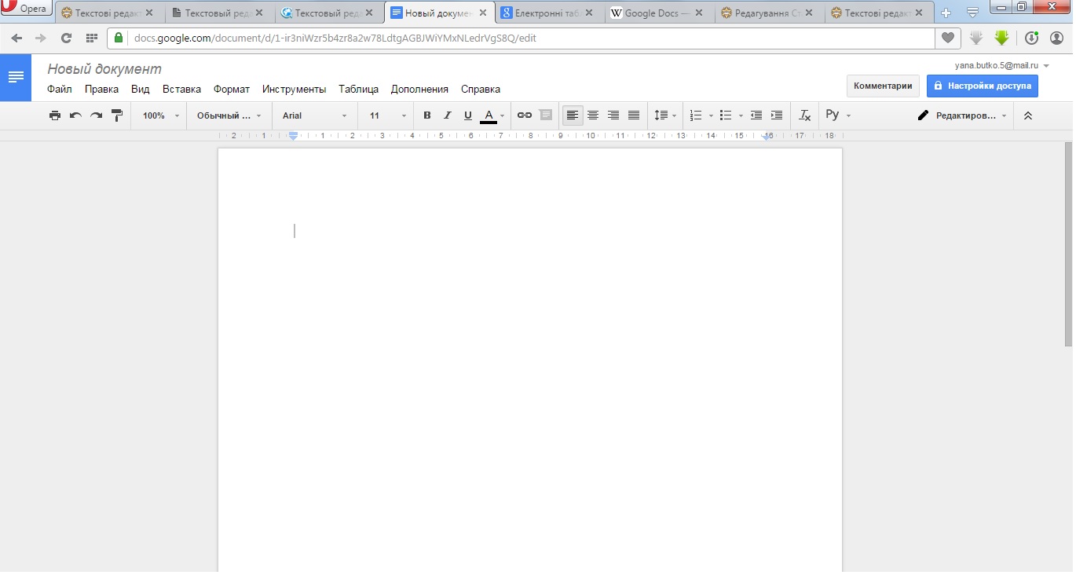Open the font size 11 dropdown
Viewport: 1076px width, 575px height.
[x=388, y=115]
